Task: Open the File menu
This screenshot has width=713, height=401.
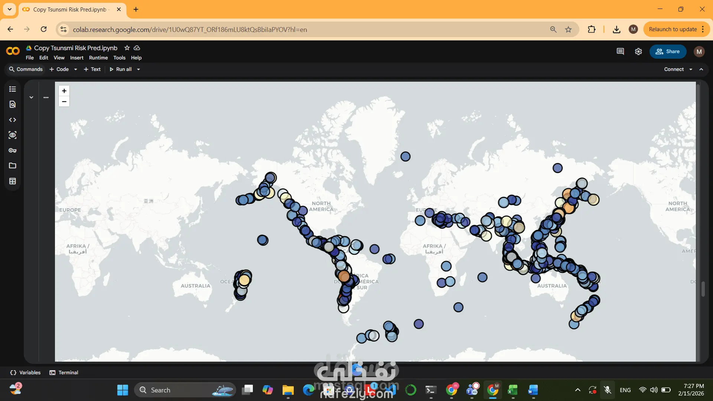Action: point(30,58)
